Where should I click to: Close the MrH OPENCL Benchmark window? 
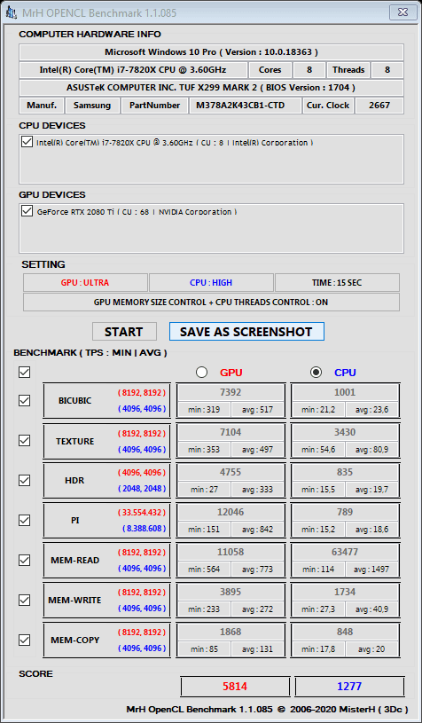[402, 12]
